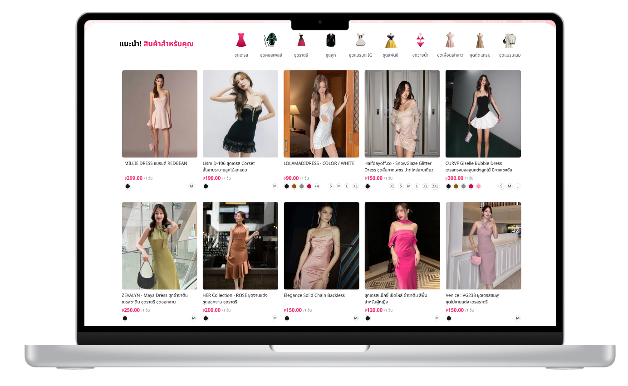Pick size XL for the LOLAMADIDRESS dress
The width and height of the screenshot is (628, 386).
(355, 186)
